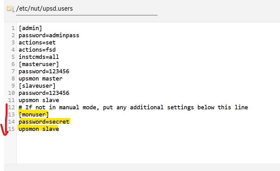The width and height of the screenshot is (280, 171).
Task: Click the instcmds=all line
Action: click(x=39, y=57)
